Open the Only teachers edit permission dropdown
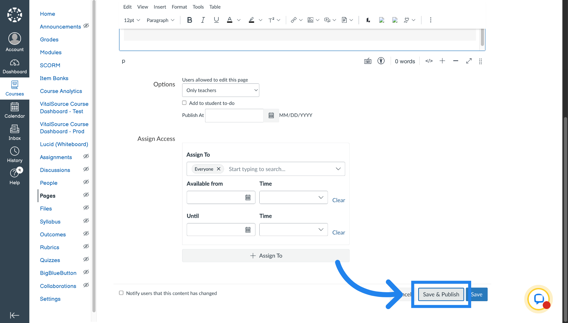 (x=220, y=90)
